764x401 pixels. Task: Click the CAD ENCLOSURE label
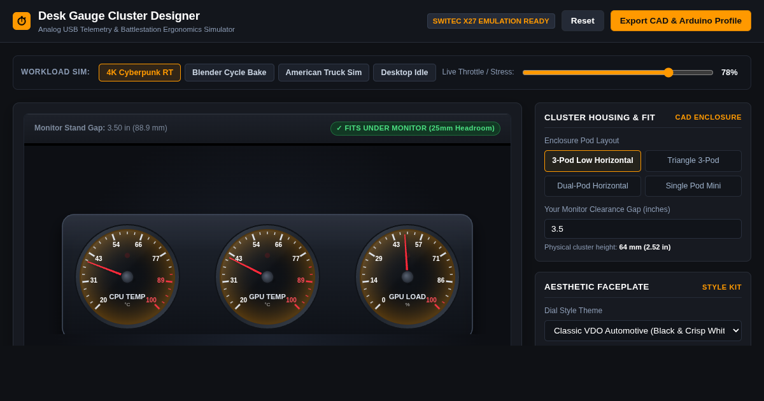point(708,117)
